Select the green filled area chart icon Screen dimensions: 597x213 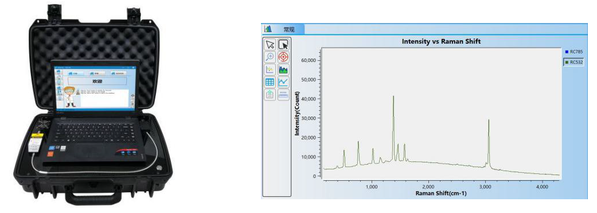[283, 69]
